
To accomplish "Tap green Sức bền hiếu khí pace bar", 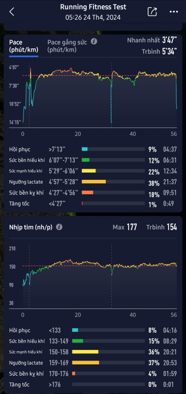I will click(85, 160).
